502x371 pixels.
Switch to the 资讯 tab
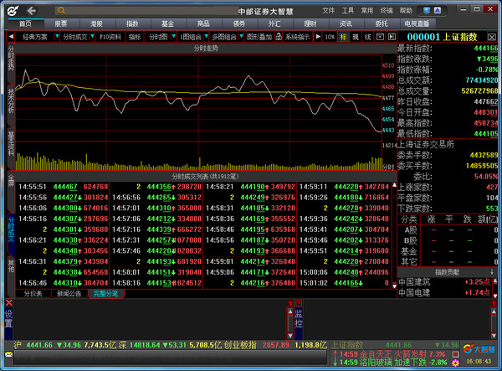(x=346, y=23)
